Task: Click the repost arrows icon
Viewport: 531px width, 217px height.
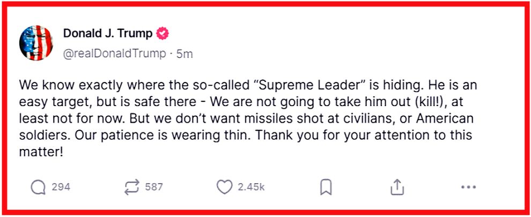Action: [x=131, y=187]
